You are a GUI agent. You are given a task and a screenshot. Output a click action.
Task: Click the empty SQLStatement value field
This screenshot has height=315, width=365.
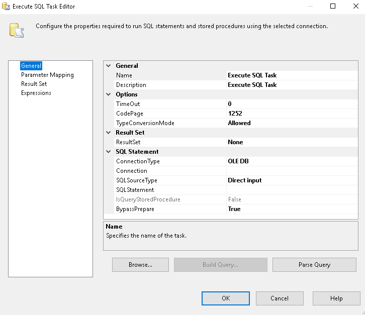click(292, 190)
